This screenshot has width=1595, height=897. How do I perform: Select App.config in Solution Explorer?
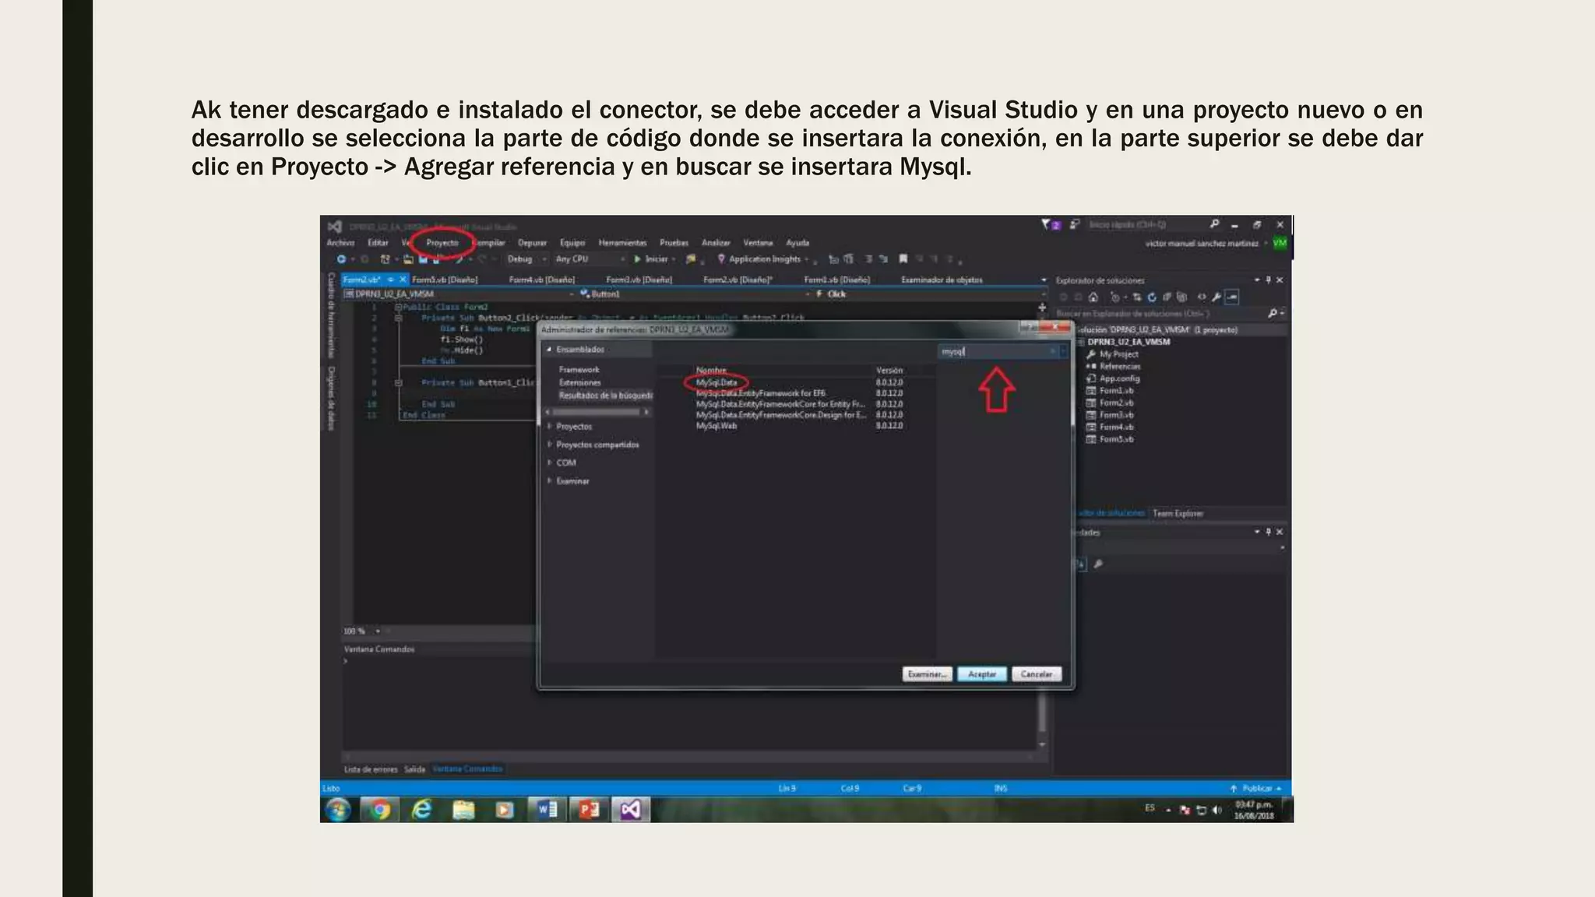tap(1119, 378)
